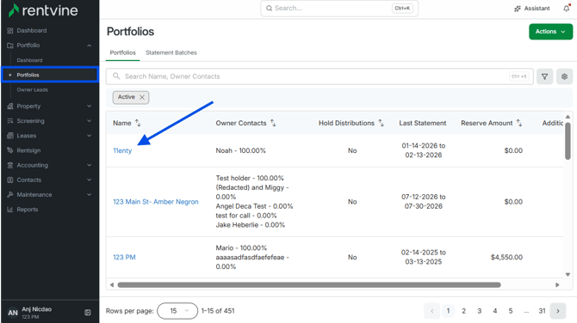Collapse the Portfolio sidebar section

click(x=89, y=46)
